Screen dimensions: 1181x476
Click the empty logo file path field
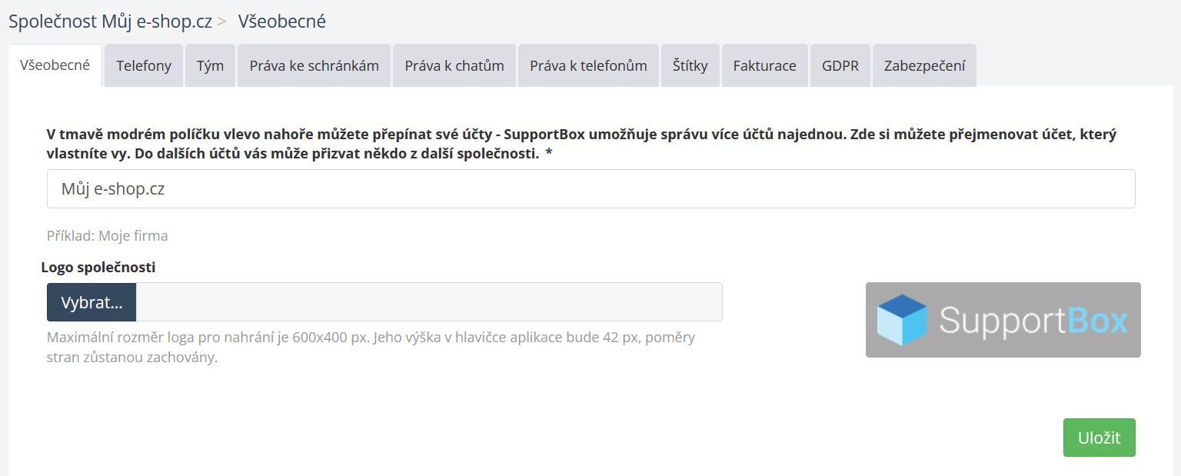tap(428, 301)
